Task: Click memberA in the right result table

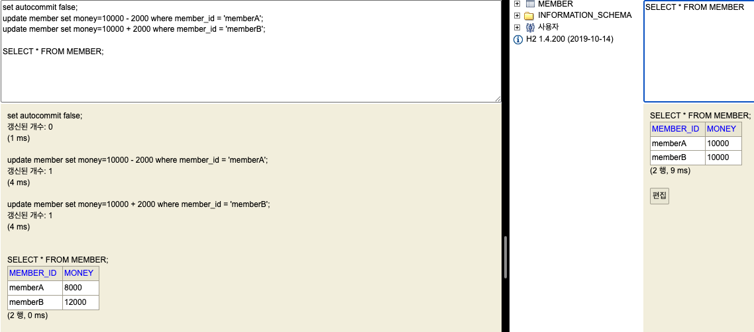Action: click(678, 144)
